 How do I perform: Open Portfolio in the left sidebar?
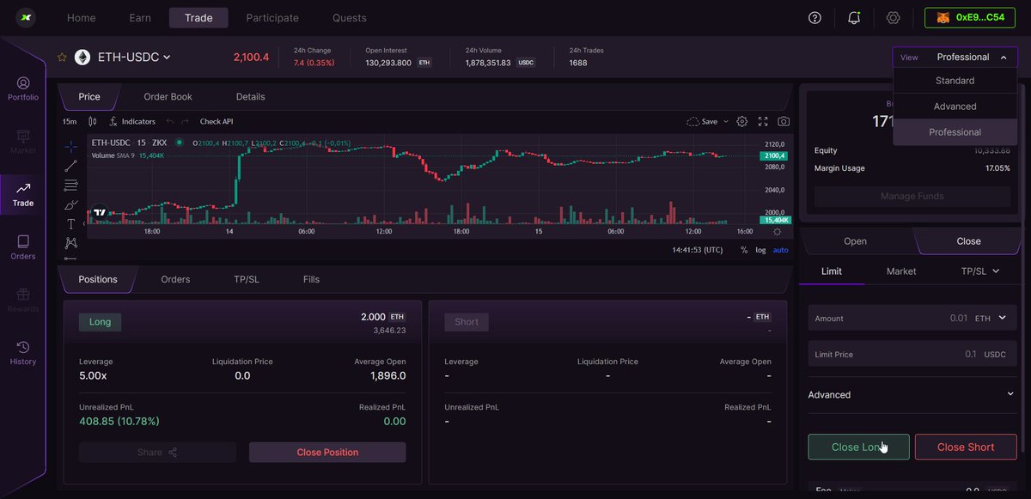[x=23, y=89]
